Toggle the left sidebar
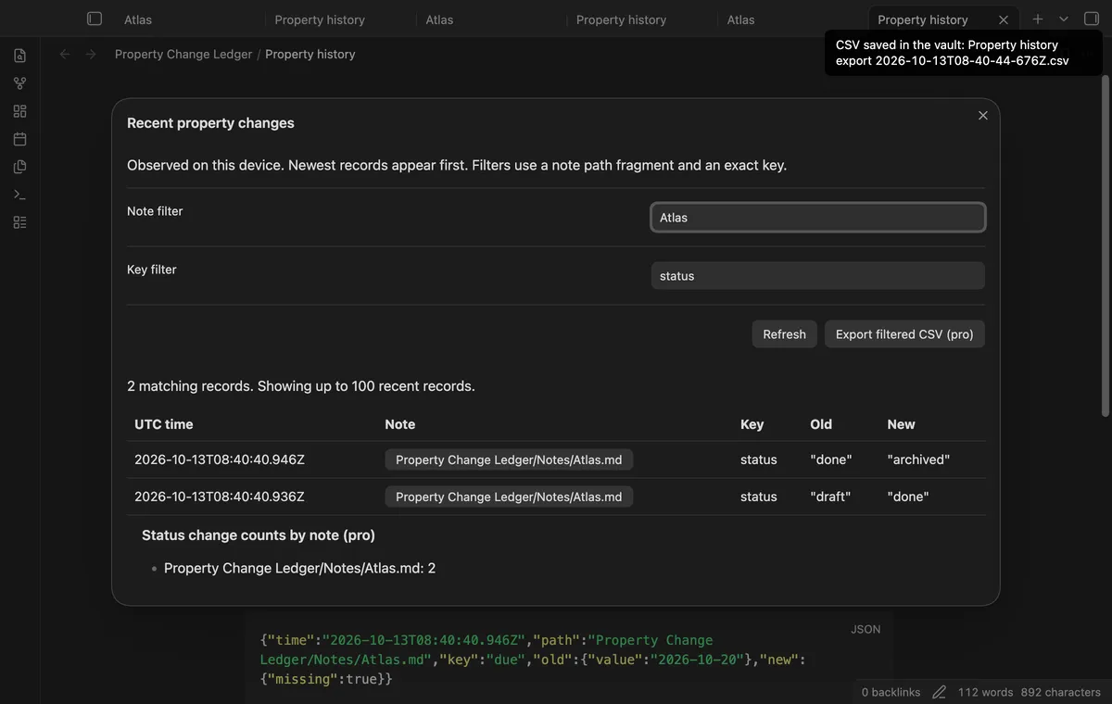This screenshot has width=1112, height=704. pos(95,19)
